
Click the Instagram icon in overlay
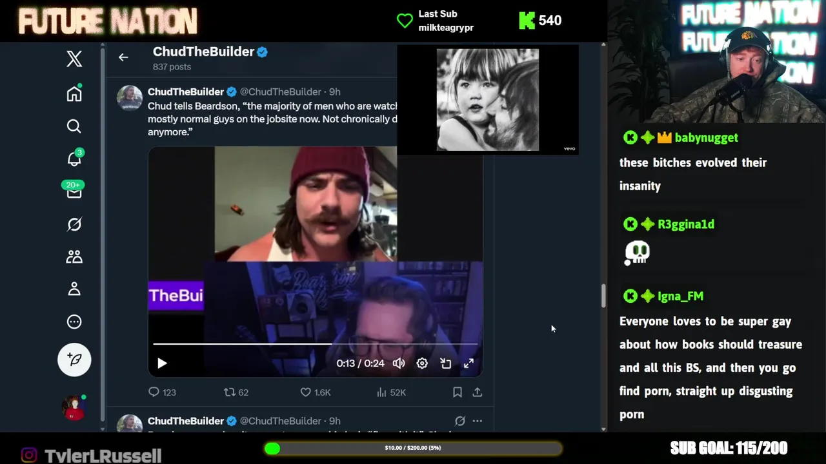pyautogui.click(x=29, y=456)
